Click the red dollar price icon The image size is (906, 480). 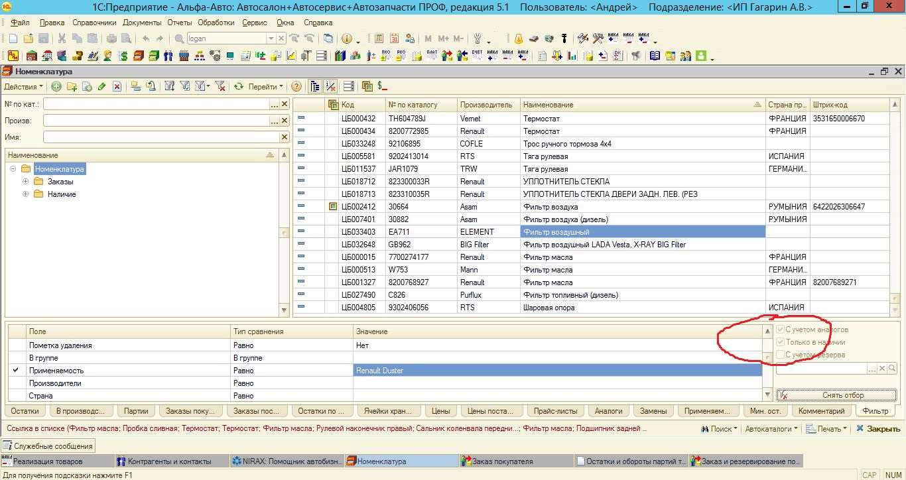(x=382, y=86)
